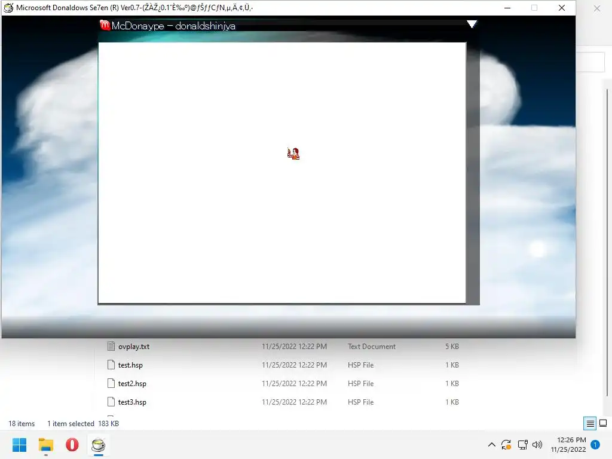612x459 pixels.
Task: Click the ovplay.txt text document icon
Action: (x=111, y=346)
